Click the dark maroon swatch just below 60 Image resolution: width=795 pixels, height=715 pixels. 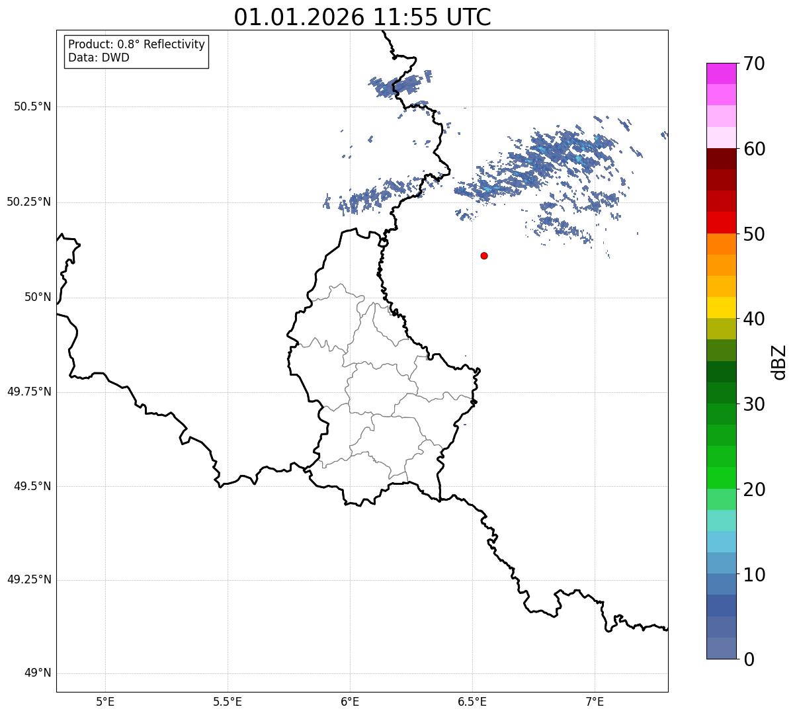click(721, 159)
